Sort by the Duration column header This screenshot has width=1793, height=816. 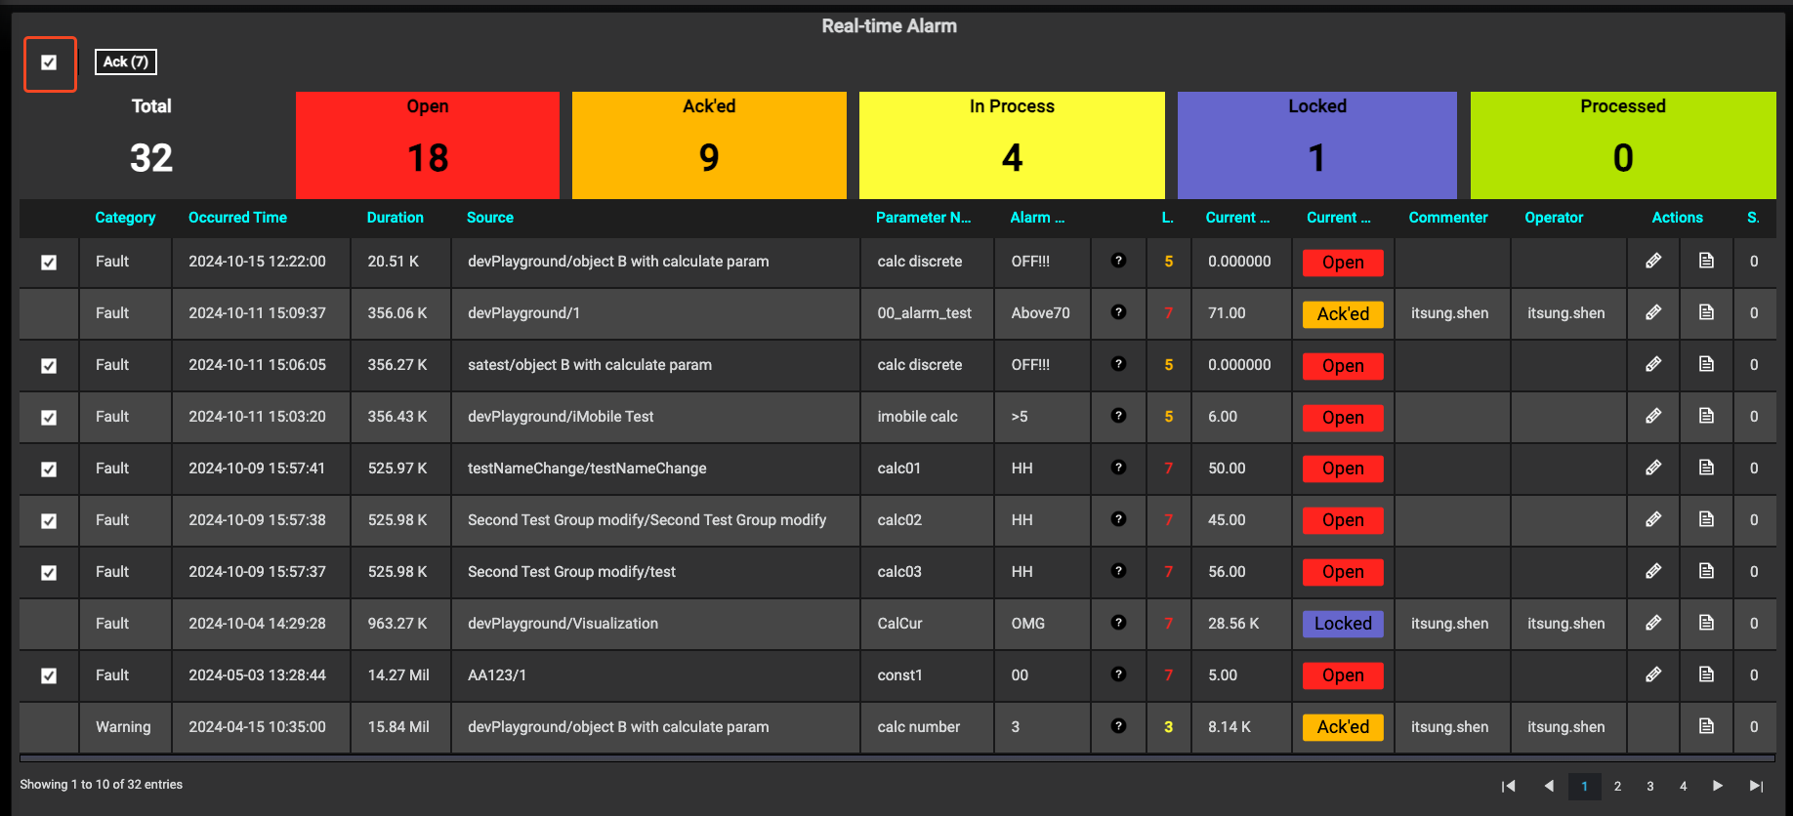395,218
